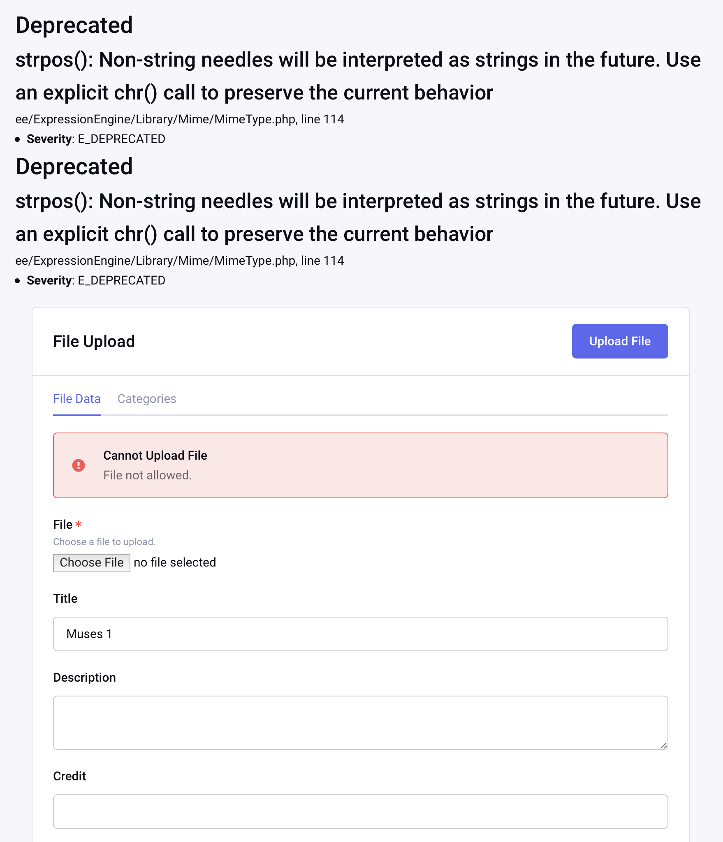The width and height of the screenshot is (723, 842).
Task: Click the Choose File button
Action: pyautogui.click(x=91, y=562)
